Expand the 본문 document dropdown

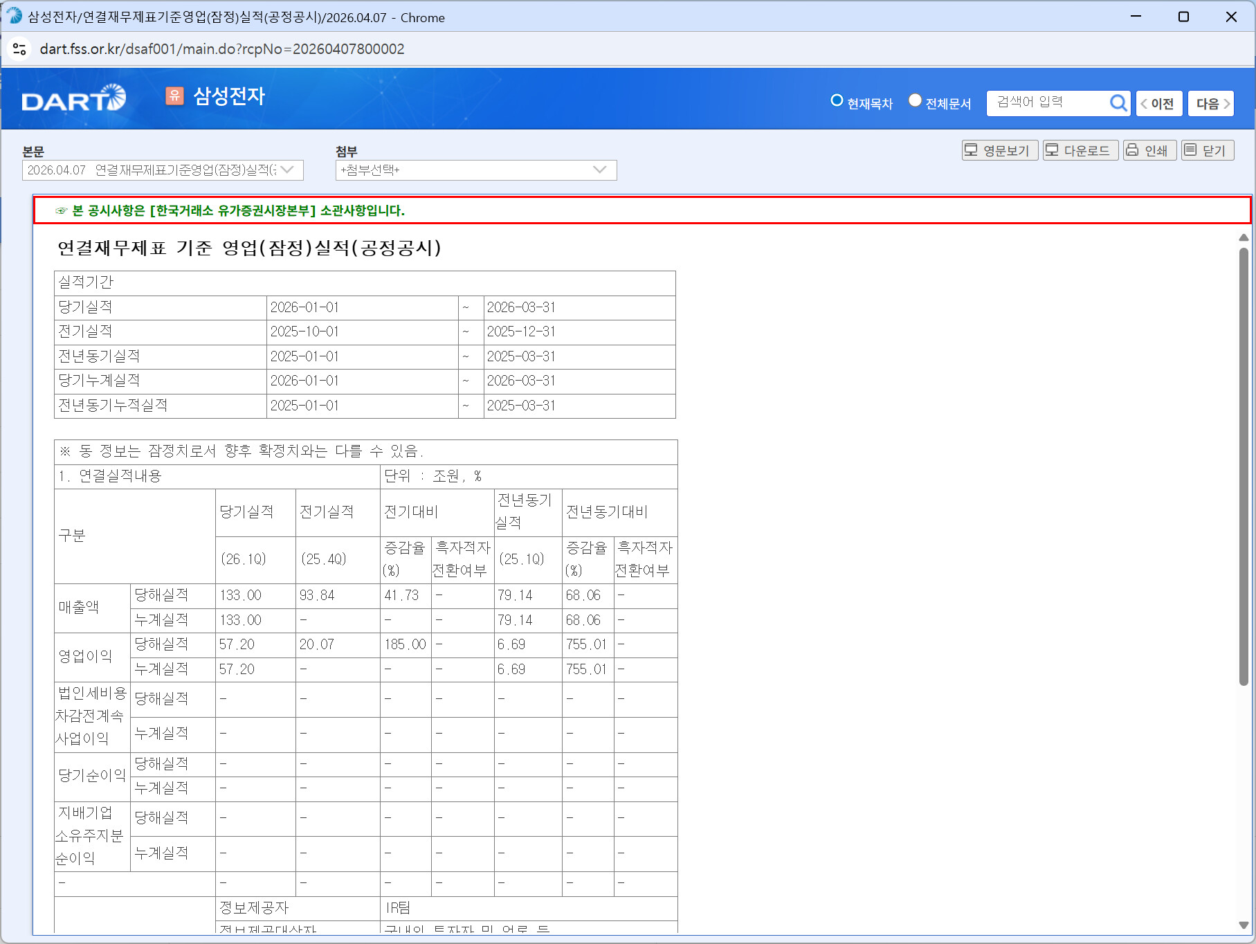point(163,170)
